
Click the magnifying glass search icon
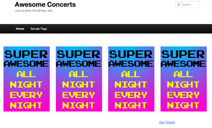click(179, 5)
